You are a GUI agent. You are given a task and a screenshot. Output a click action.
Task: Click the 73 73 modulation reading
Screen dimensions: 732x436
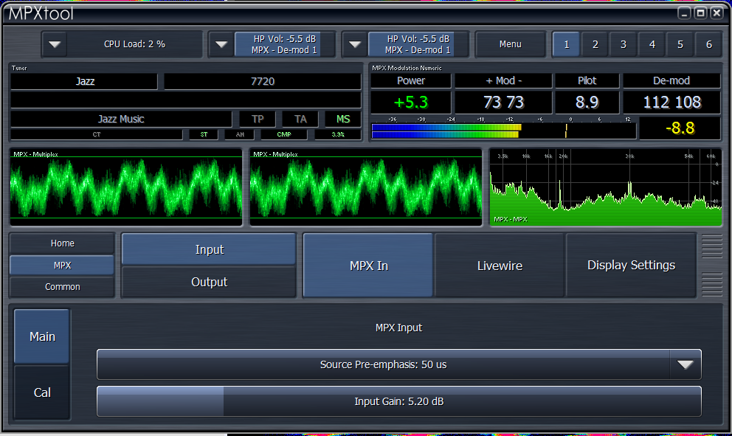pos(504,103)
